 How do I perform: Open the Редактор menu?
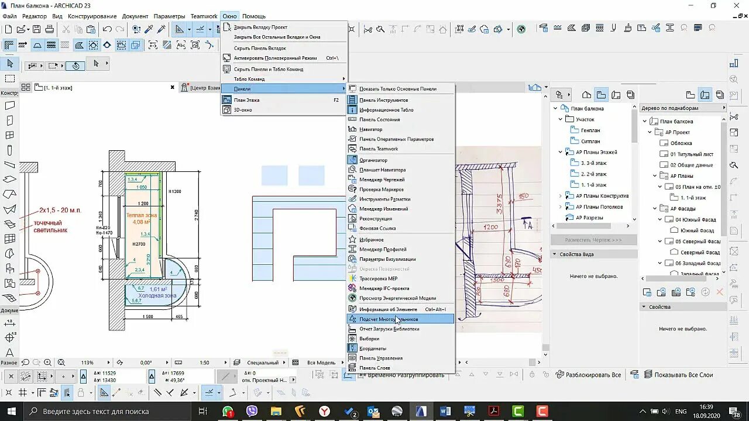click(x=34, y=16)
